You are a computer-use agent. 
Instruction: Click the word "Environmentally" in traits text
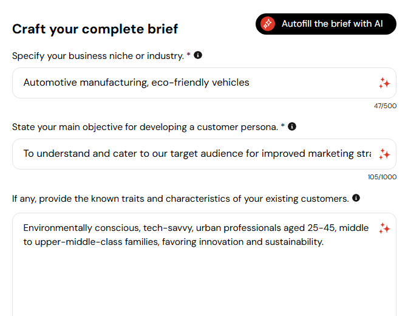pyautogui.click(x=58, y=228)
